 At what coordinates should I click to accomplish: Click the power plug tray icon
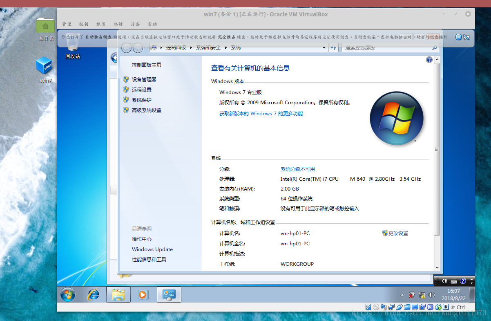click(x=412, y=294)
